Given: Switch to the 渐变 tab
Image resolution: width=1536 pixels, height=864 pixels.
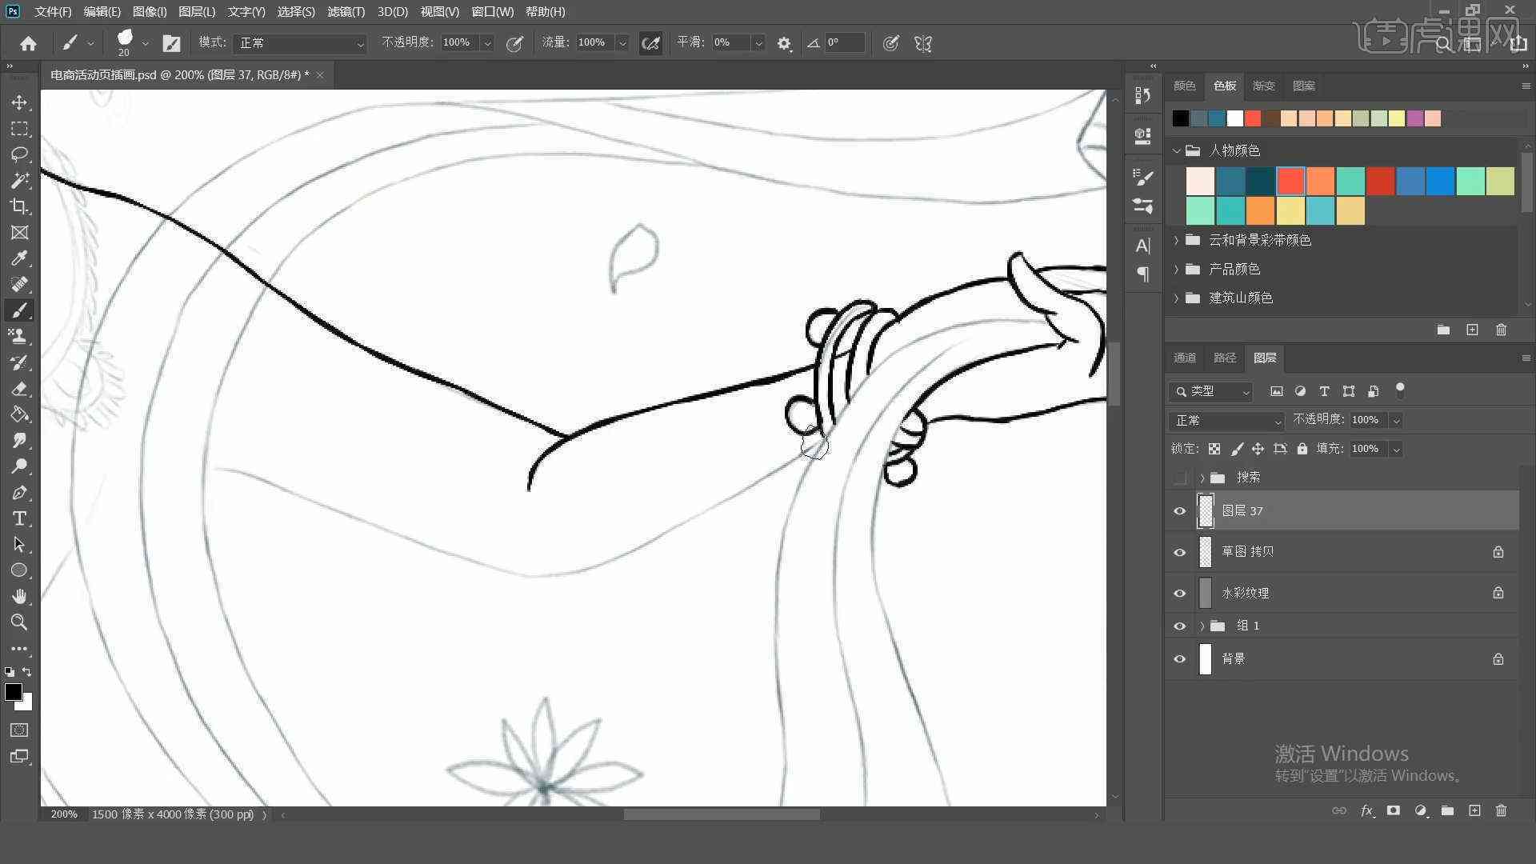Looking at the screenshot, I should pyautogui.click(x=1264, y=86).
